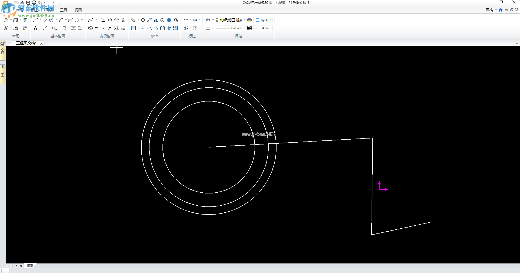520x273 pixels.
Task: Click the Move (pan arrows) tool
Action: pyautogui.click(x=143, y=20)
